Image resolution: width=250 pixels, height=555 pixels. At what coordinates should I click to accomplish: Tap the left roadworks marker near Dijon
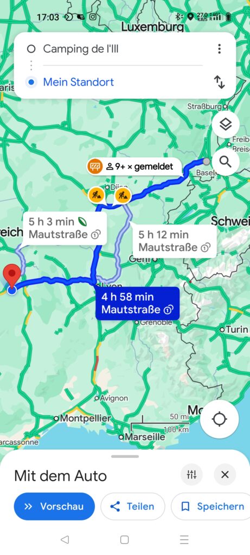click(x=96, y=195)
